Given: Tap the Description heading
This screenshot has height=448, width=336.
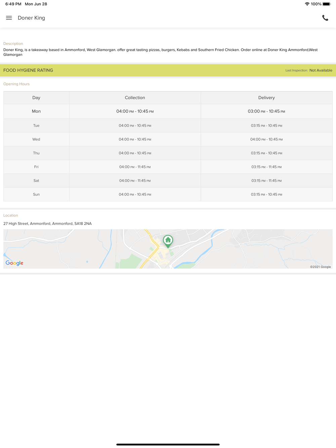Looking at the screenshot, I should (13, 44).
